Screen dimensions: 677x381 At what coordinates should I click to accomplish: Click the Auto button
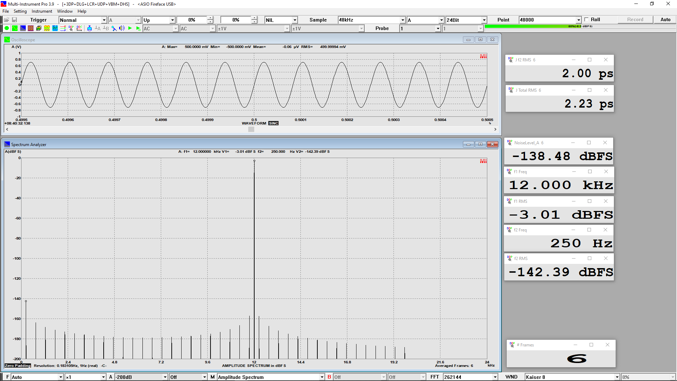(665, 20)
